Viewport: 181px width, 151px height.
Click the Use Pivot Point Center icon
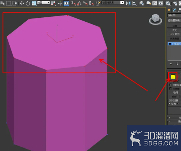pyautogui.click(x=53, y=3)
